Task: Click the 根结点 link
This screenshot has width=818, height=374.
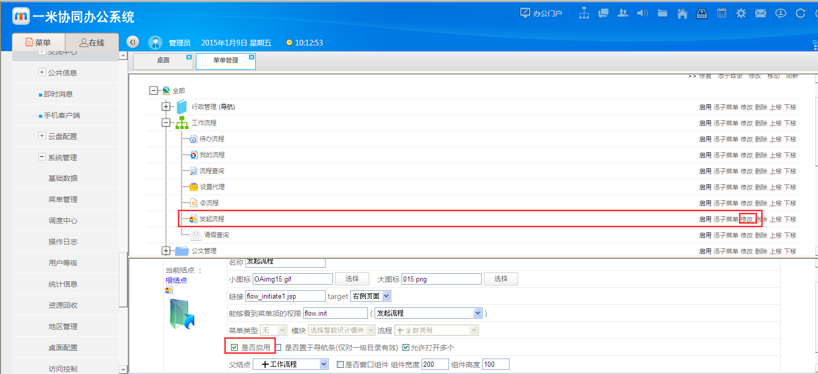Action: click(x=176, y=280)
